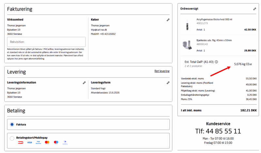This screenshot has width=261, height=153.
Task: Open Bjælkesko udv. flig. product title
Action: click(x=214, y=40)
